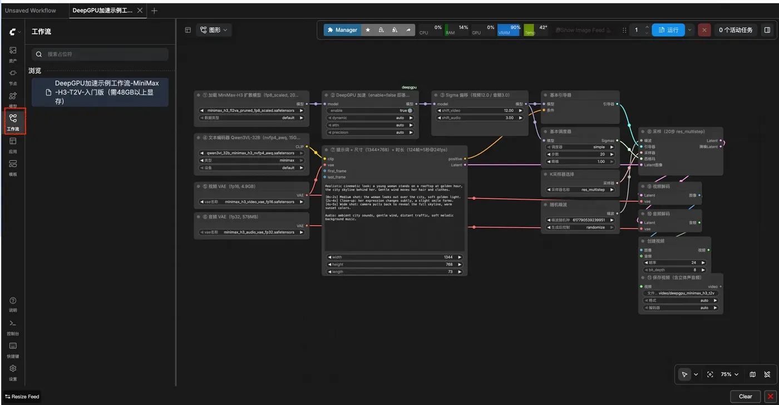Adjust the shift_audio 3.00 value slider
The width and height of the screenshot is (779, 405).
(479, 118)
